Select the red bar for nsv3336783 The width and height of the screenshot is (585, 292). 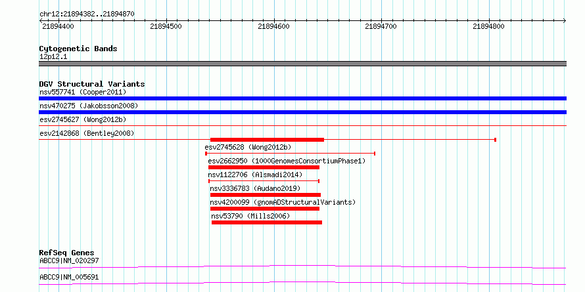pos(266,195)
